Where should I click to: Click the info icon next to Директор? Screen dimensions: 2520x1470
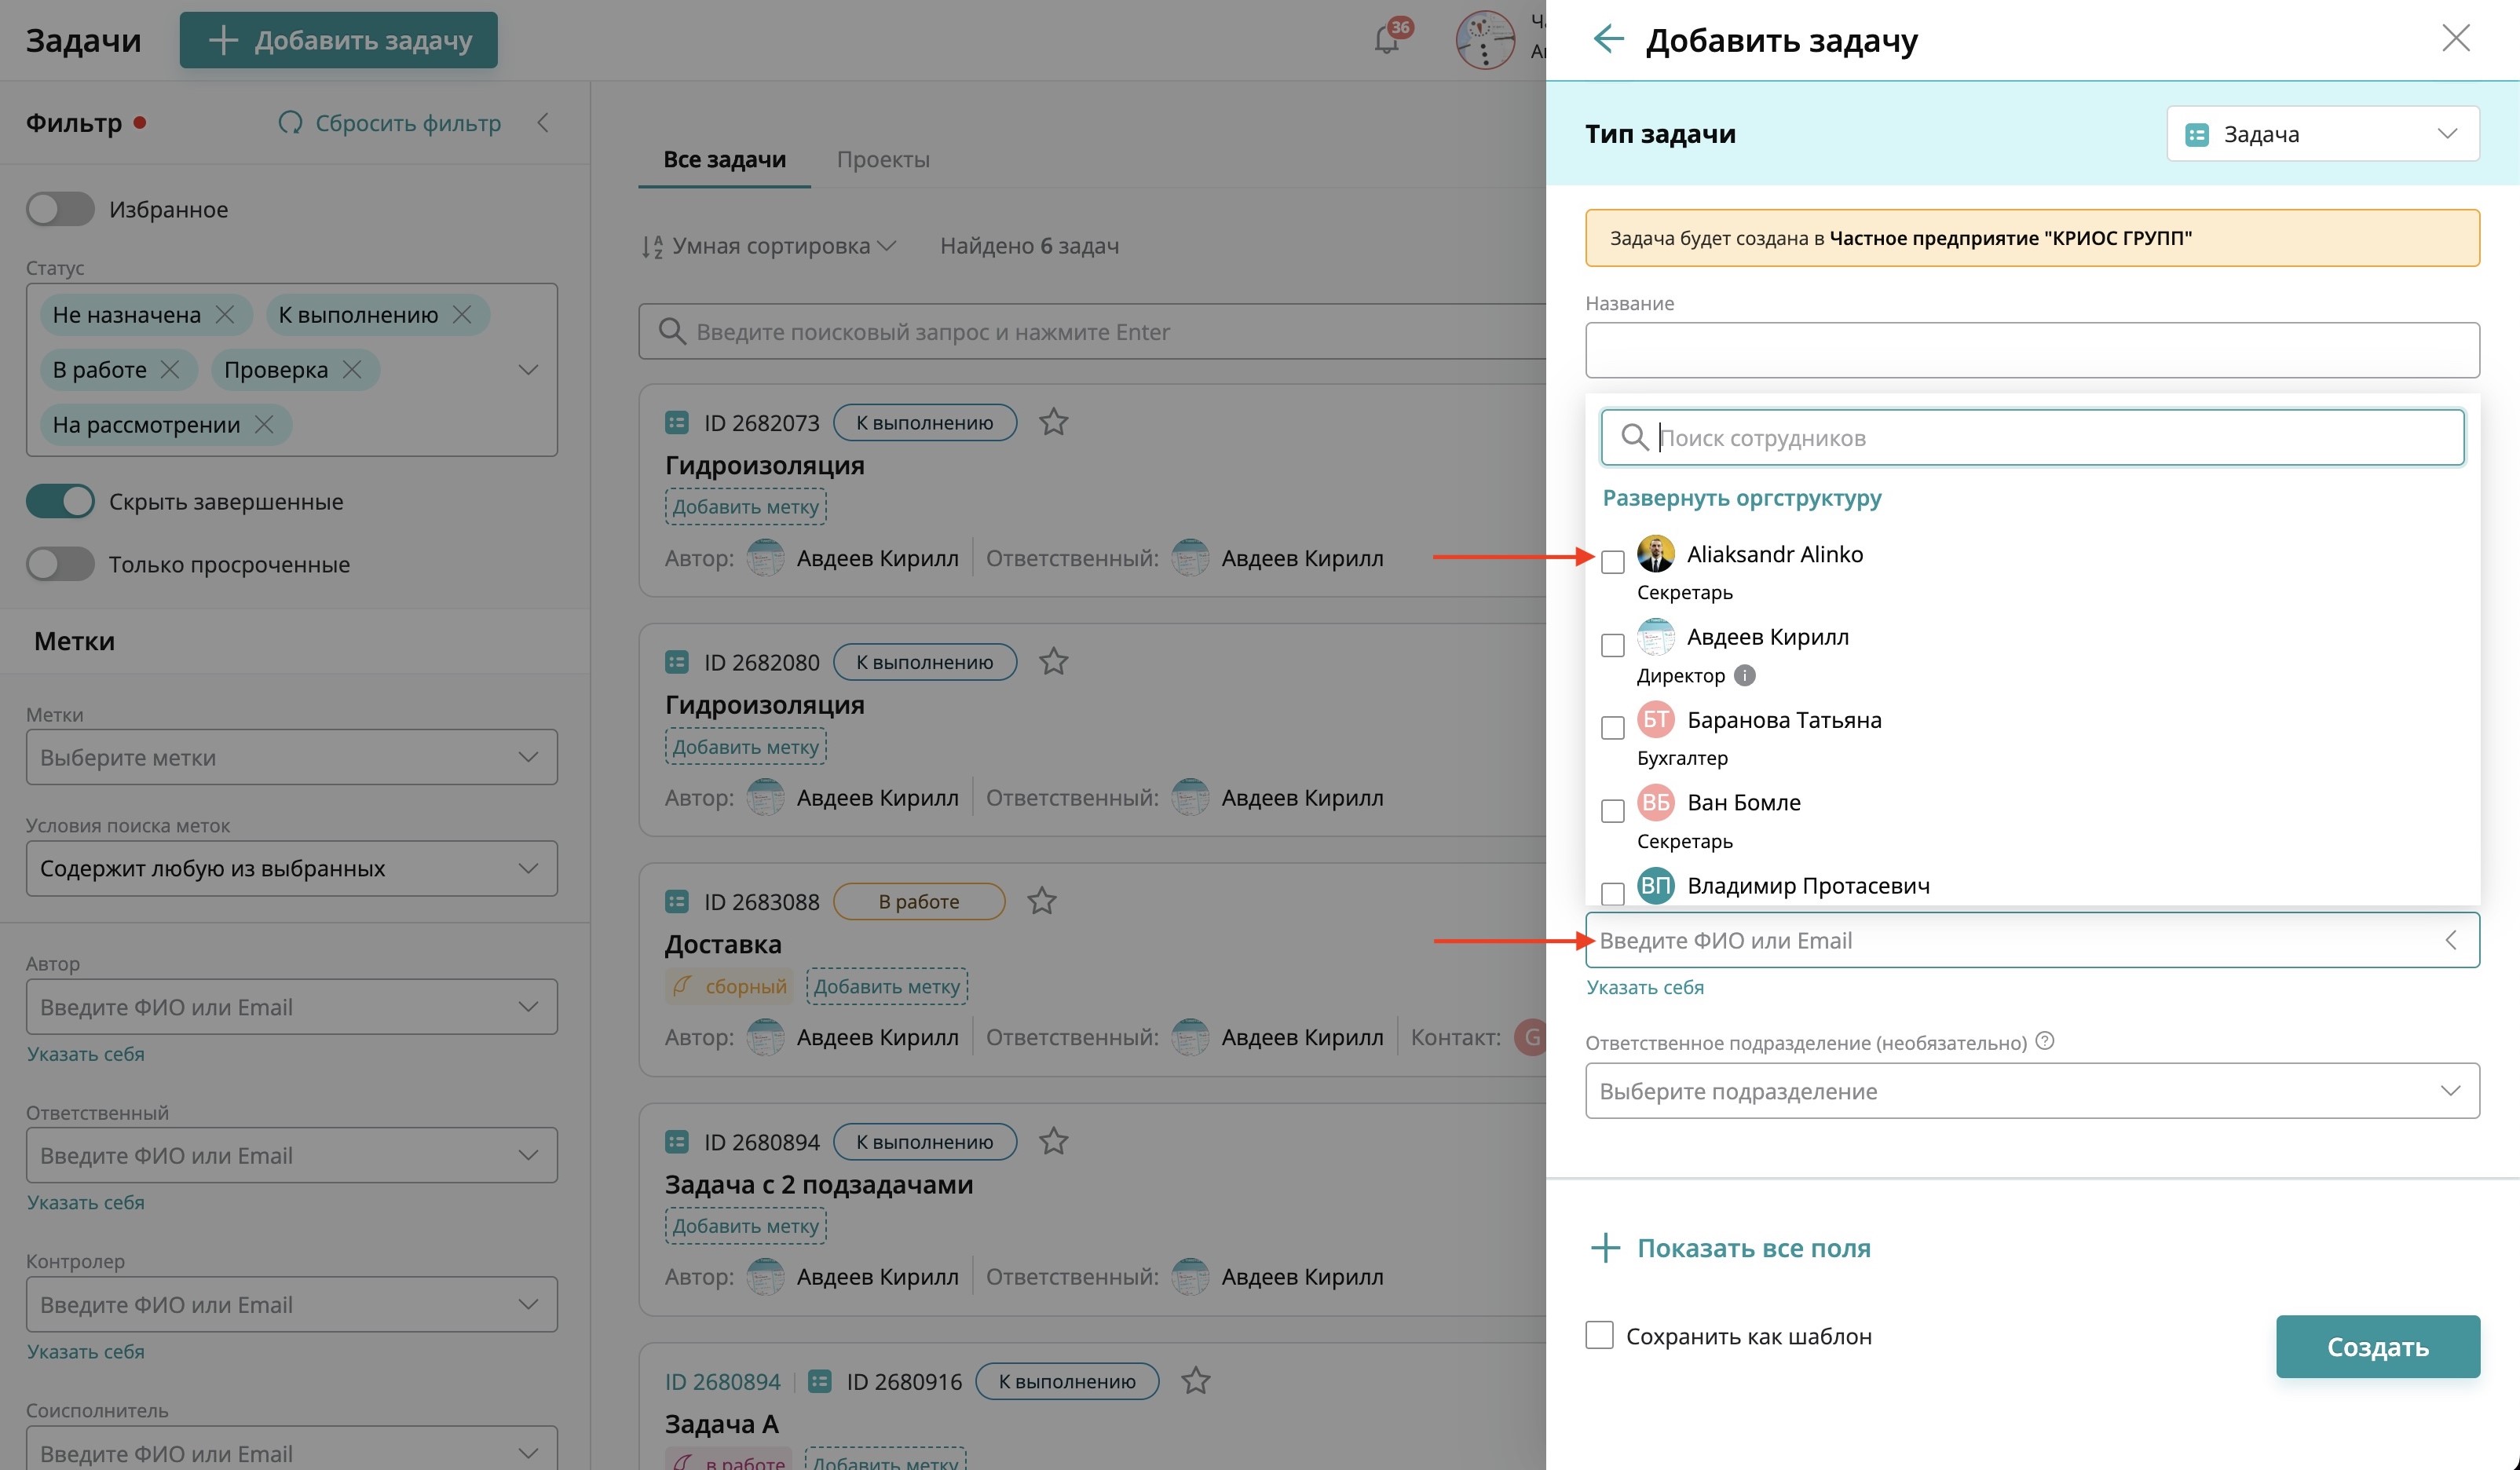[1745, 676]
